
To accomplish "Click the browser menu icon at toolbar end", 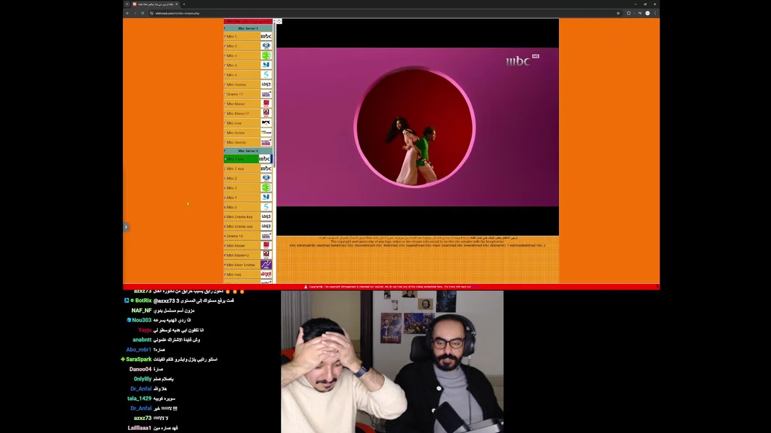I will tap(655, 13).
